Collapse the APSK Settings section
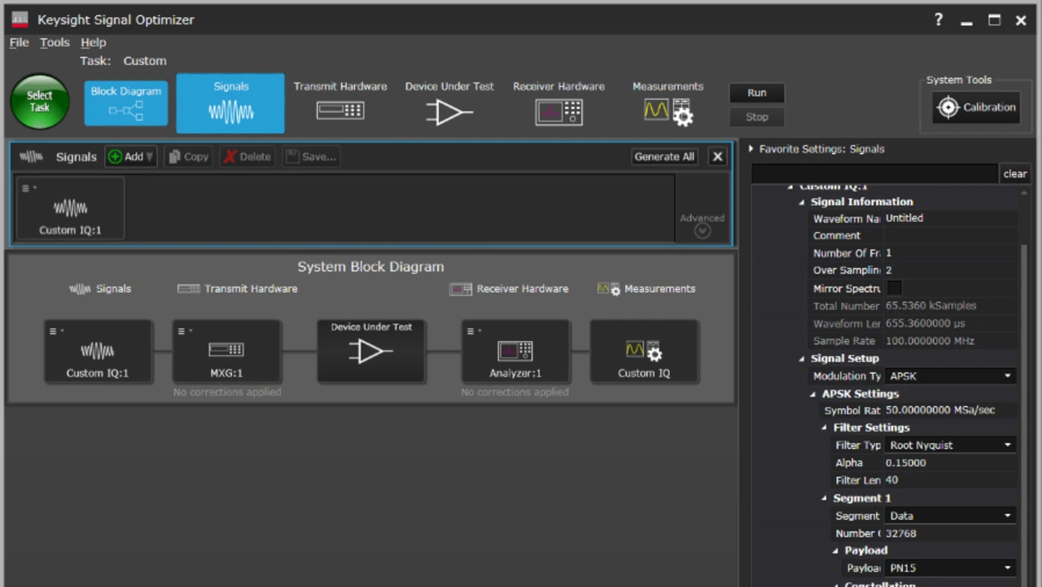 [813, 394]
